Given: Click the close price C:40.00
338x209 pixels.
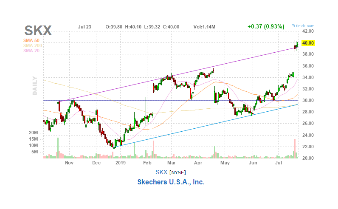Looking at the screenshot, I should point(171,27).
